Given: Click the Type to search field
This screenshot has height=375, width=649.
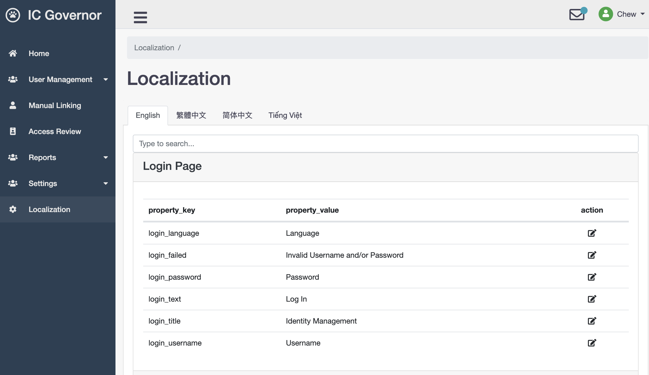Looking at the screenshot, I should coord(385,144).
